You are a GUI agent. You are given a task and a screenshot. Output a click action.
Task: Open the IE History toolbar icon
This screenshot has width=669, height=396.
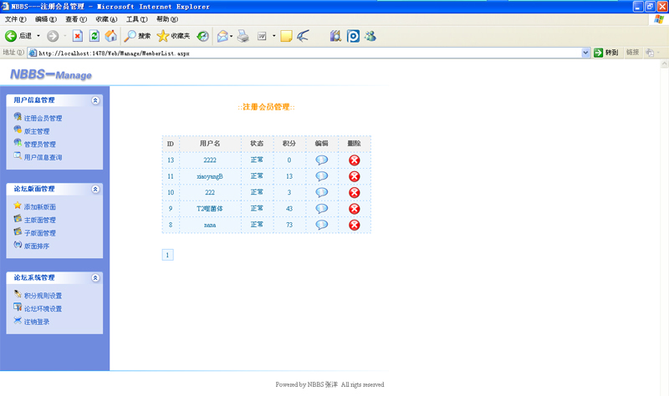(202, 36)
